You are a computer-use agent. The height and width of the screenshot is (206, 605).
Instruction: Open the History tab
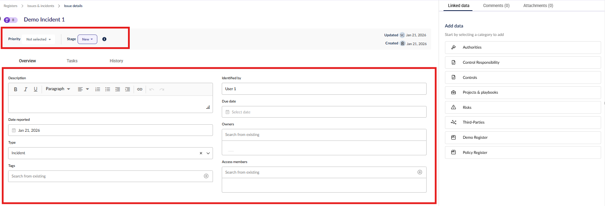tap(116, 61)
